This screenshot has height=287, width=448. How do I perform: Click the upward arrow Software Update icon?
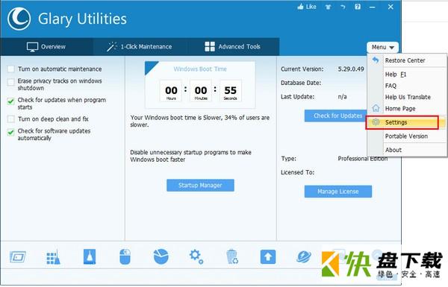tap(268, 256)
